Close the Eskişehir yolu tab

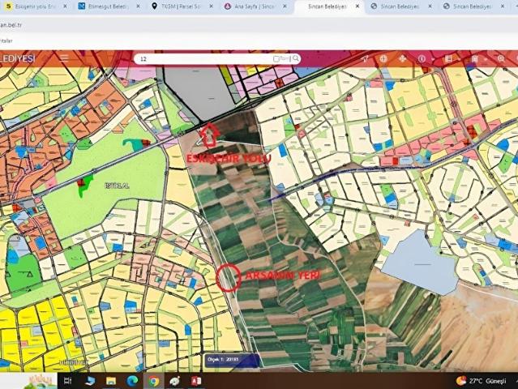[65, 6]
